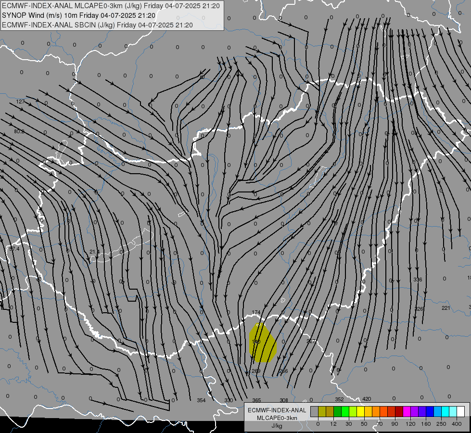Image resolution: width=471 pixels, height=433 pixels.
Task: Click the map value '352'
Action: pos(339,399)
